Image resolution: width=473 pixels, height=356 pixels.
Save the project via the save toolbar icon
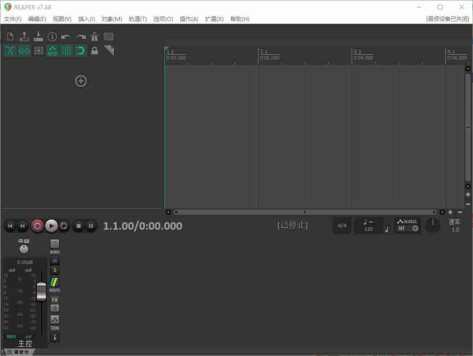pyautogui.click(x=38, y=36)
